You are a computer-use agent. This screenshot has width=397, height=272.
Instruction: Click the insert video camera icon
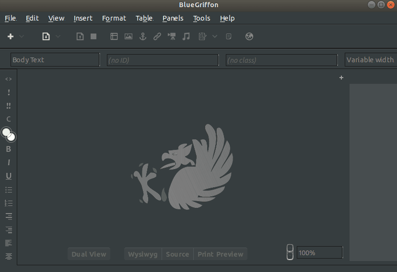pos(172,36)
